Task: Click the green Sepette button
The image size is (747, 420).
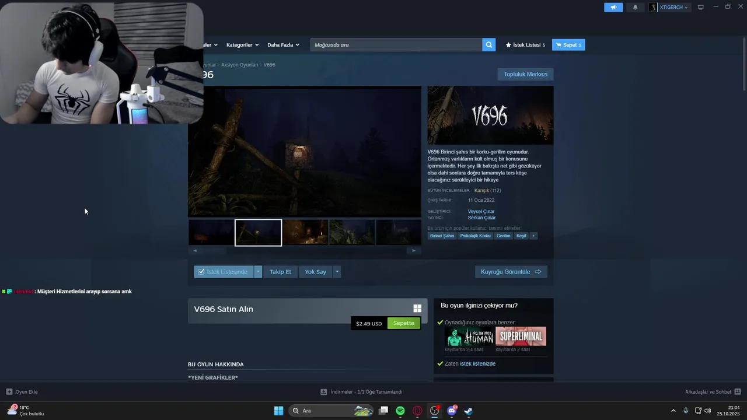Action: tap(404, 323)
